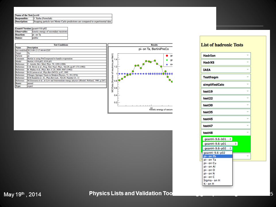The width and height of the screenshot is (276, 207).
Task: Click the geant4-9.6-p02 dropdown selector
Action: point(218,148)
